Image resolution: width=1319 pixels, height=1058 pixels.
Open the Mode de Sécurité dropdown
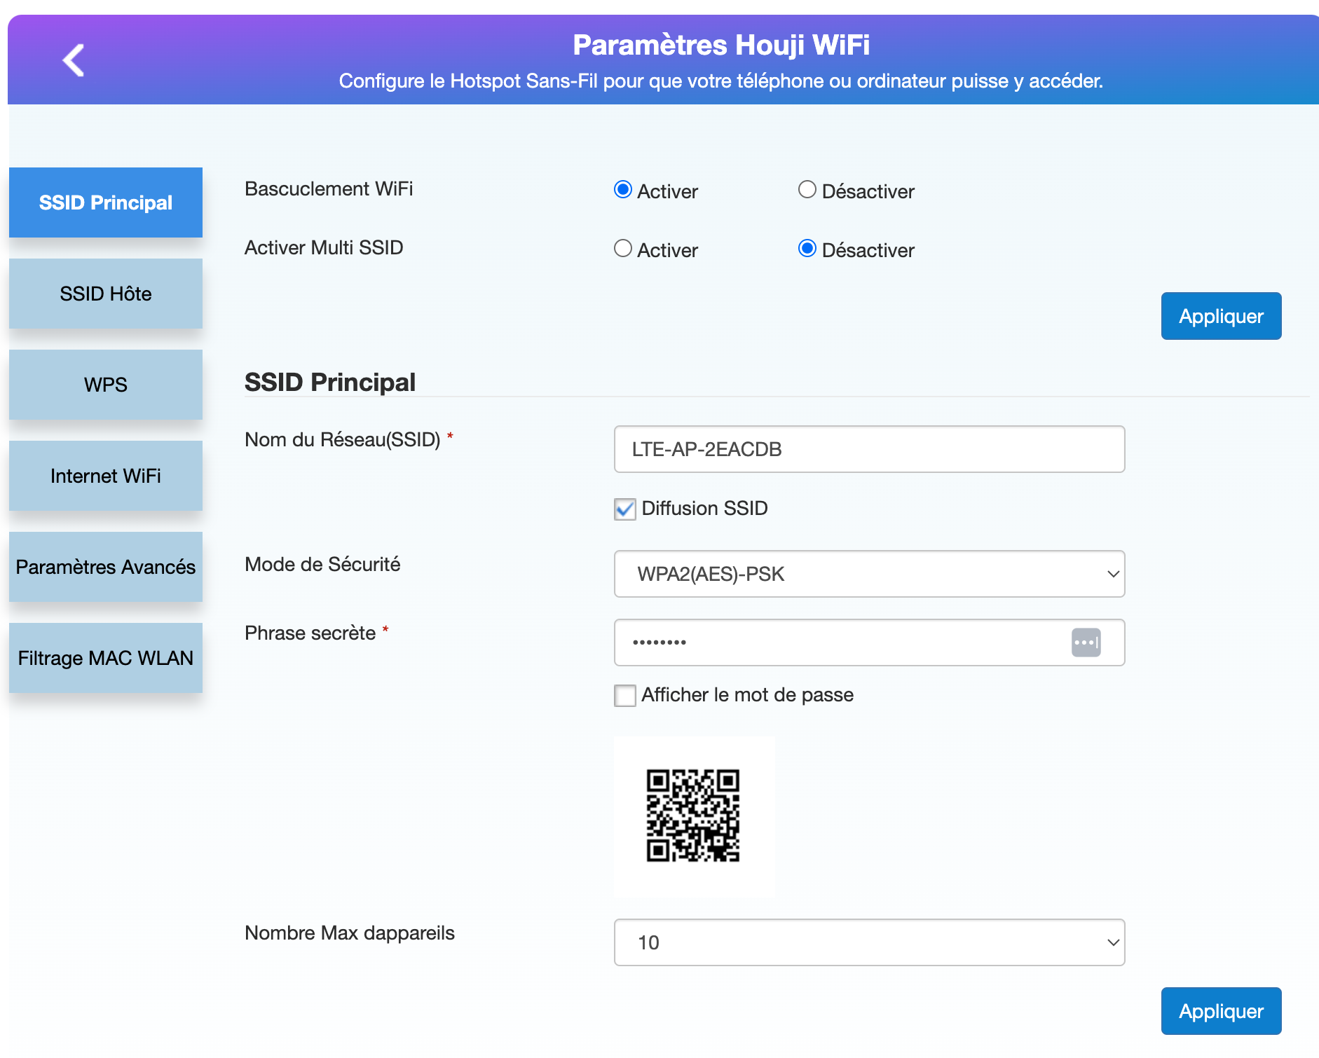tap(869, 574)
